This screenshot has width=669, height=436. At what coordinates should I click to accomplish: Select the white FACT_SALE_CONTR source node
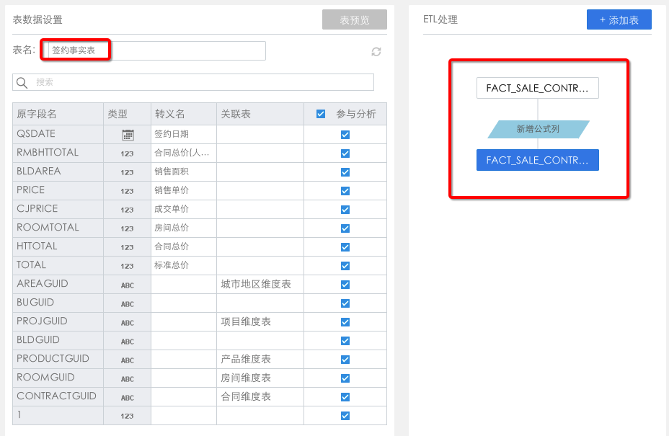[538, 88]
